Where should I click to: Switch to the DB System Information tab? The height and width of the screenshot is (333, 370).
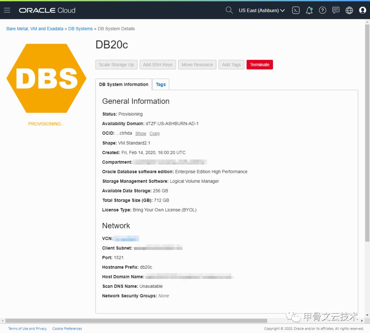[124, 84]
